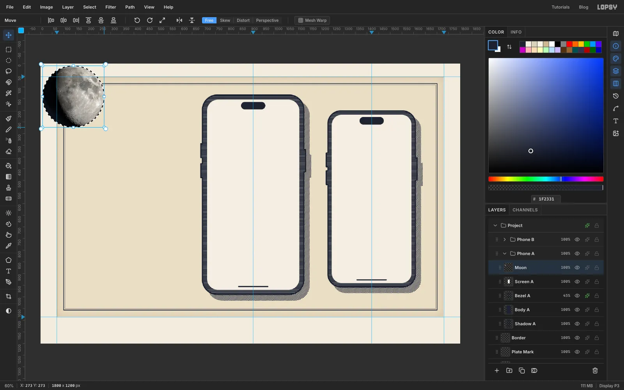Screen dimensions: 624x390
Task: Select the Crop tool
Action: (x=9, y=296)
